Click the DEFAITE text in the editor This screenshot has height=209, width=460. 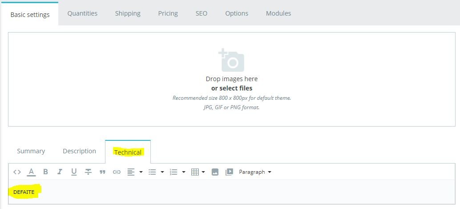click(x=24, y=192)
